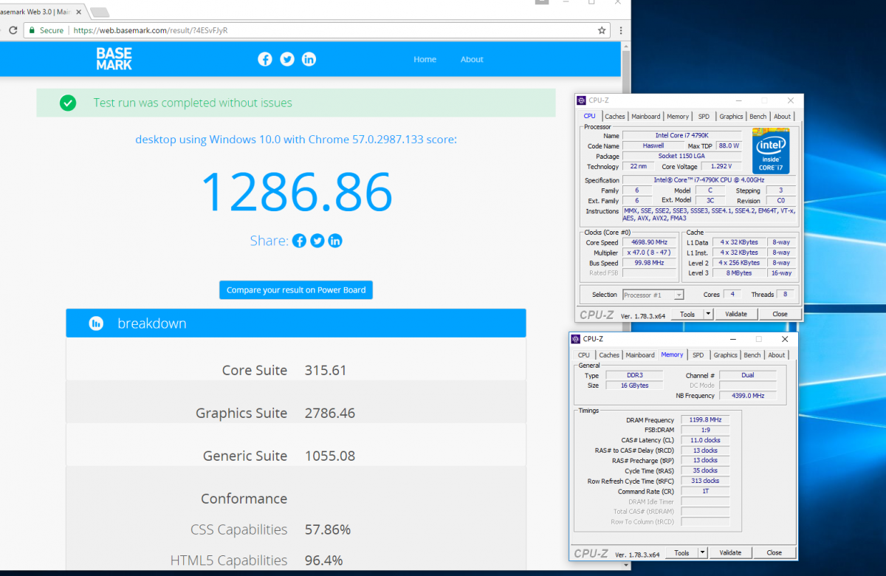Open the Processor #1 selection dropdown
886x576 pixels.
653,295
